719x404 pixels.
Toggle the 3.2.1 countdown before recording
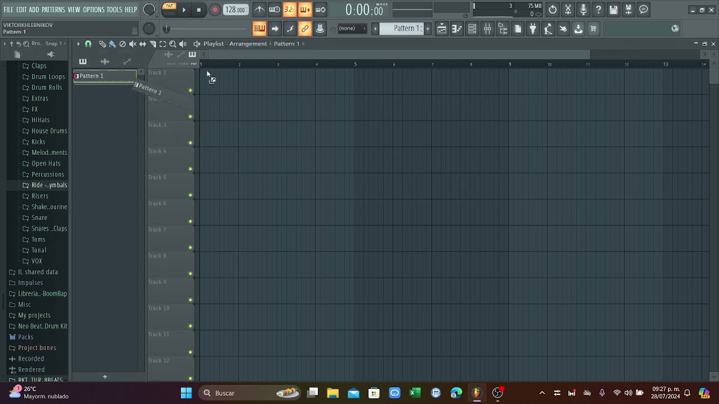tap(289, 10)
